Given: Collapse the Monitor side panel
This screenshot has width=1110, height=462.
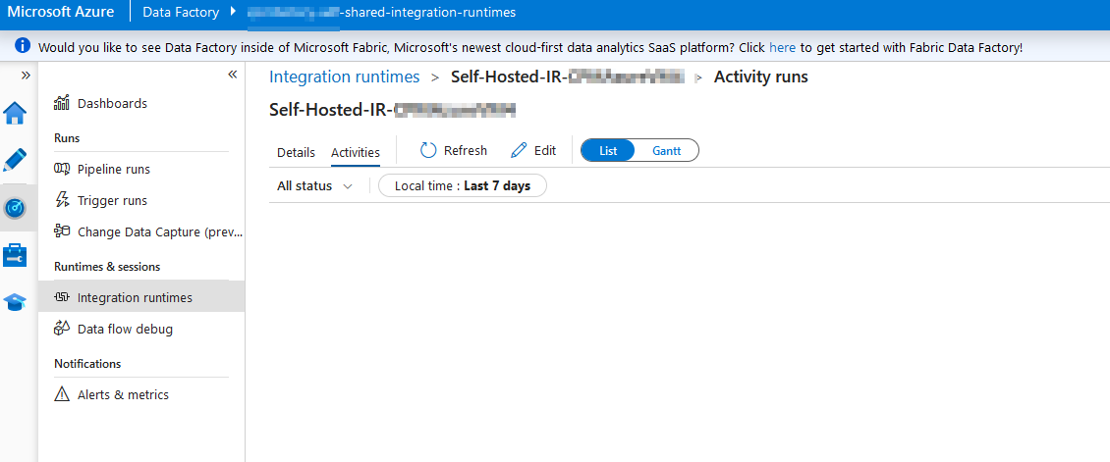Looking at the screenshot, I should point(232,75).
